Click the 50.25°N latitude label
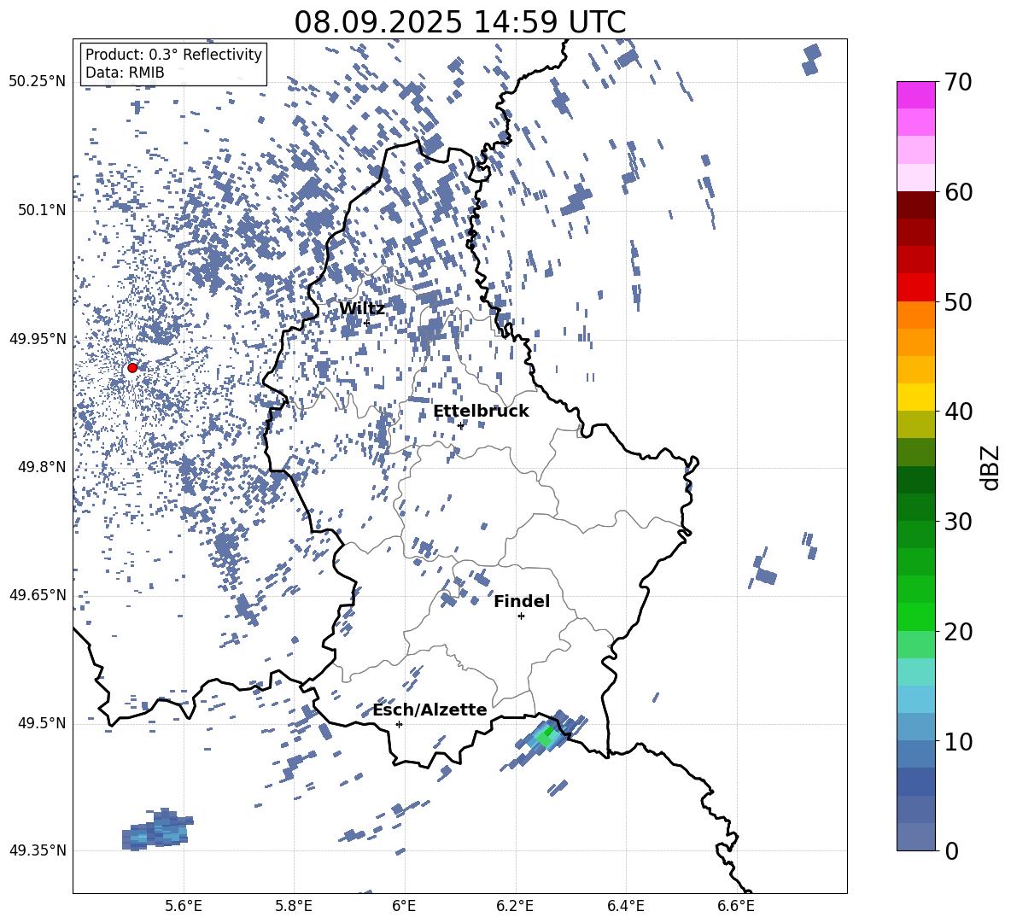Image resolution: width=1011 pixels, height=923 pixels. (x=38, y=82)
